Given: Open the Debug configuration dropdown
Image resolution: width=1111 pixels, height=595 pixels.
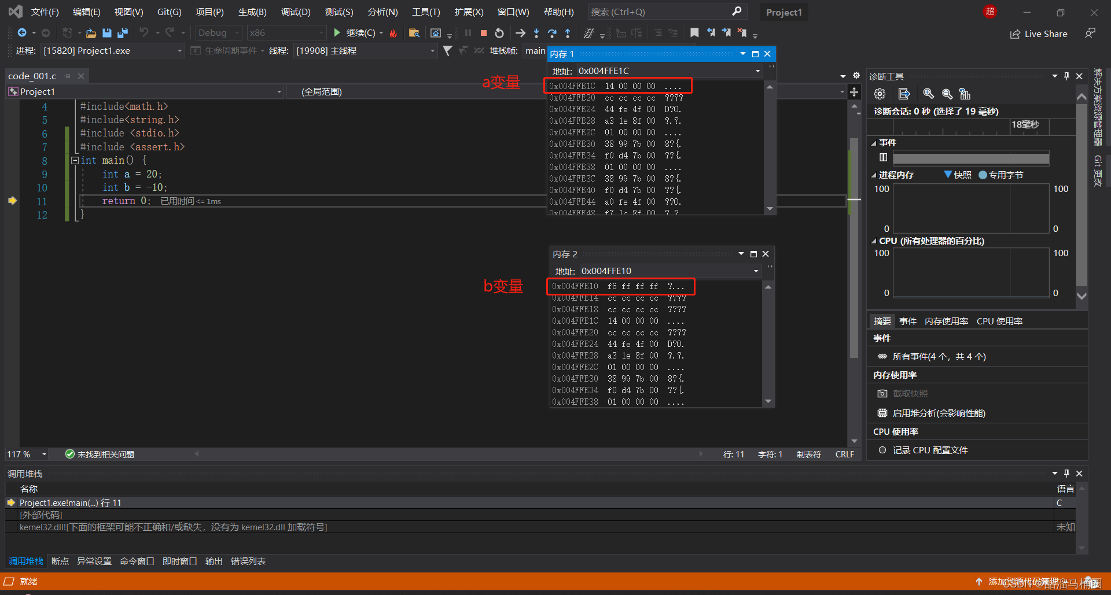Looking at the screenshot, I should coord(218,33).
